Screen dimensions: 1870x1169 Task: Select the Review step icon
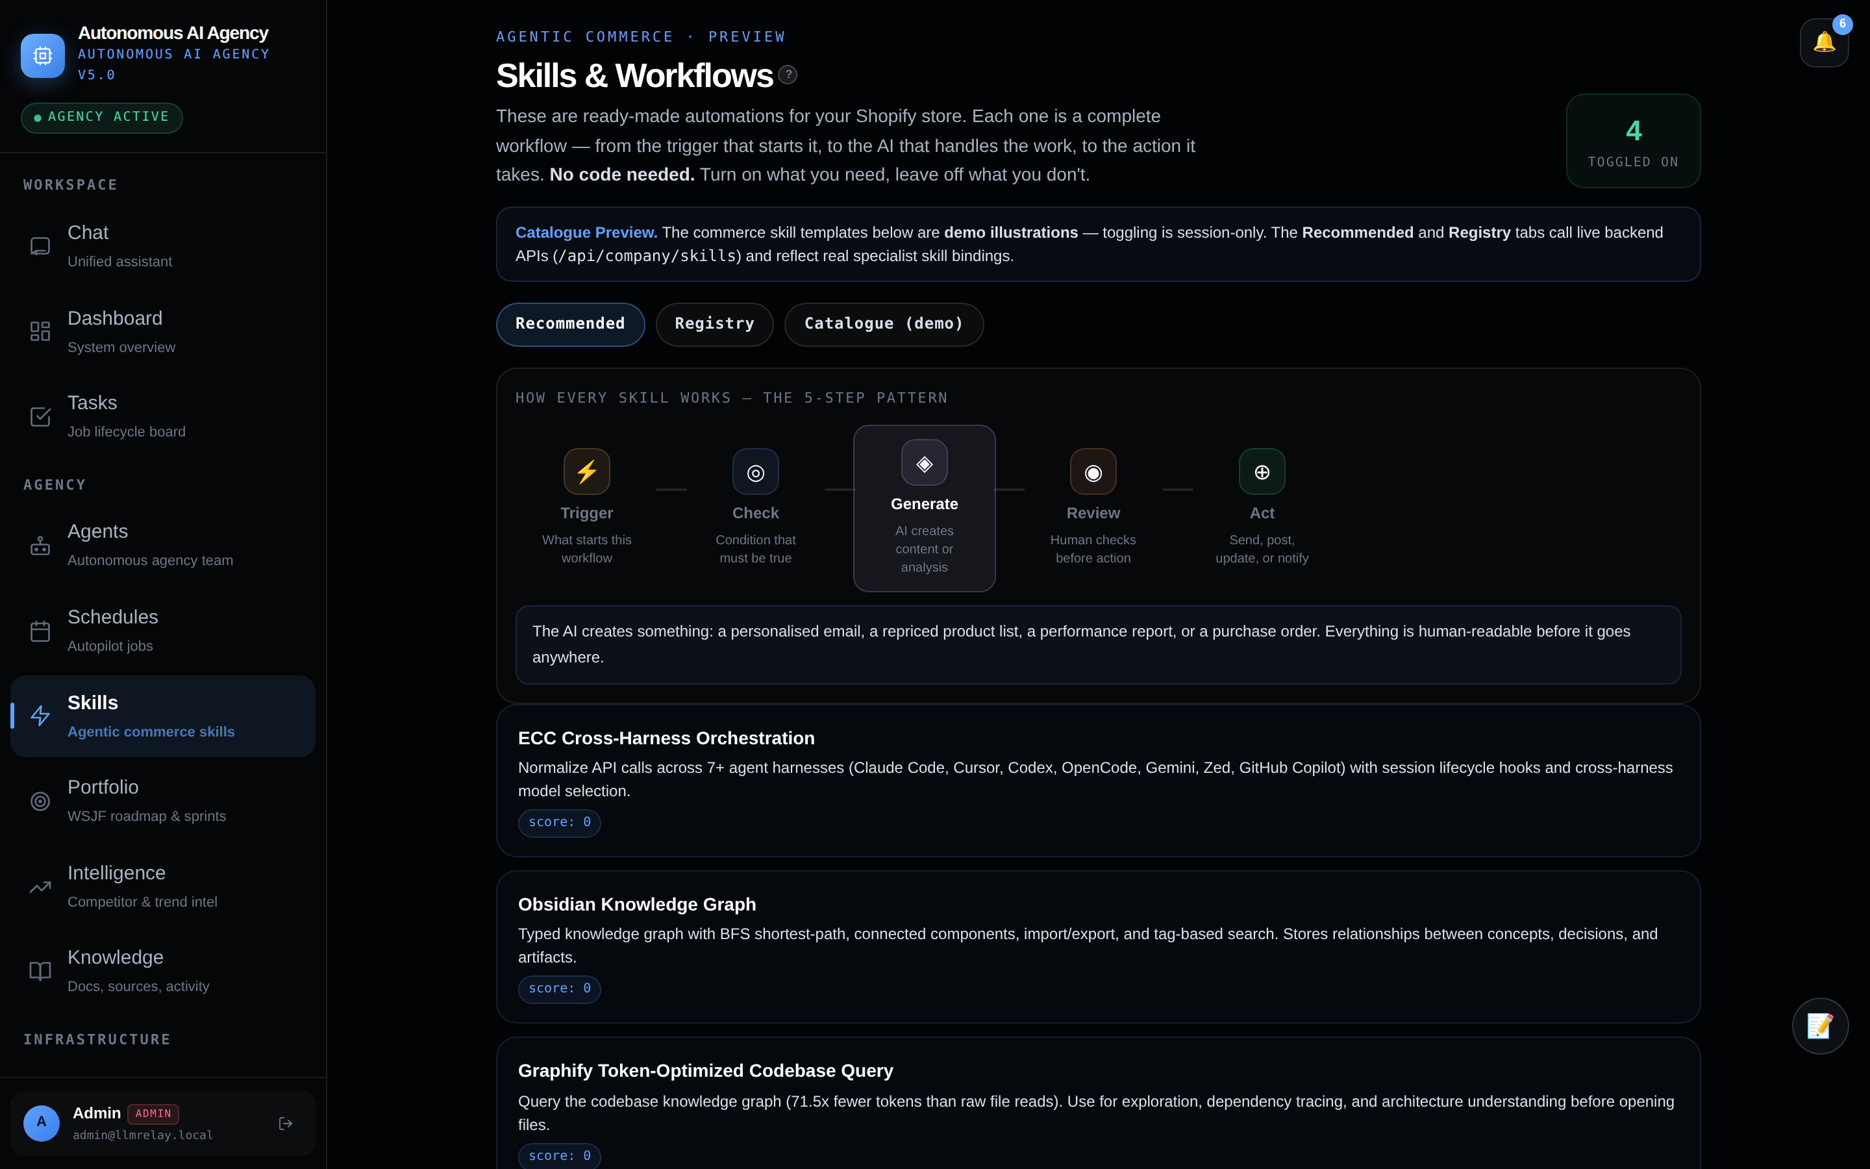(1093, 471)
